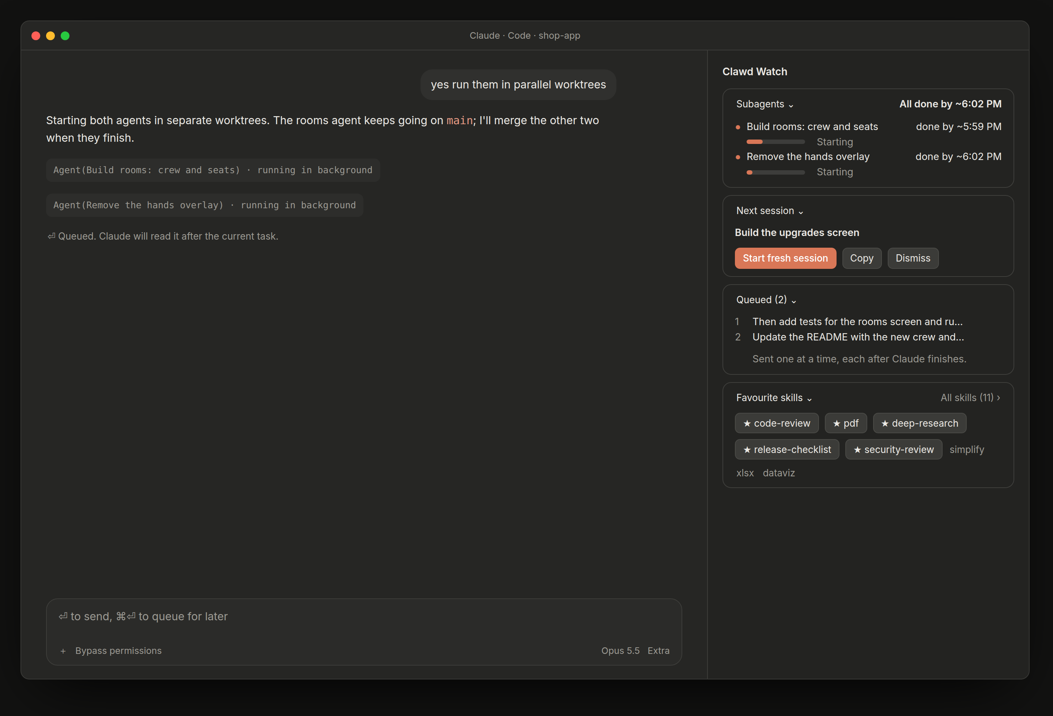Favourite the dataviz skill

coord(778,473)
